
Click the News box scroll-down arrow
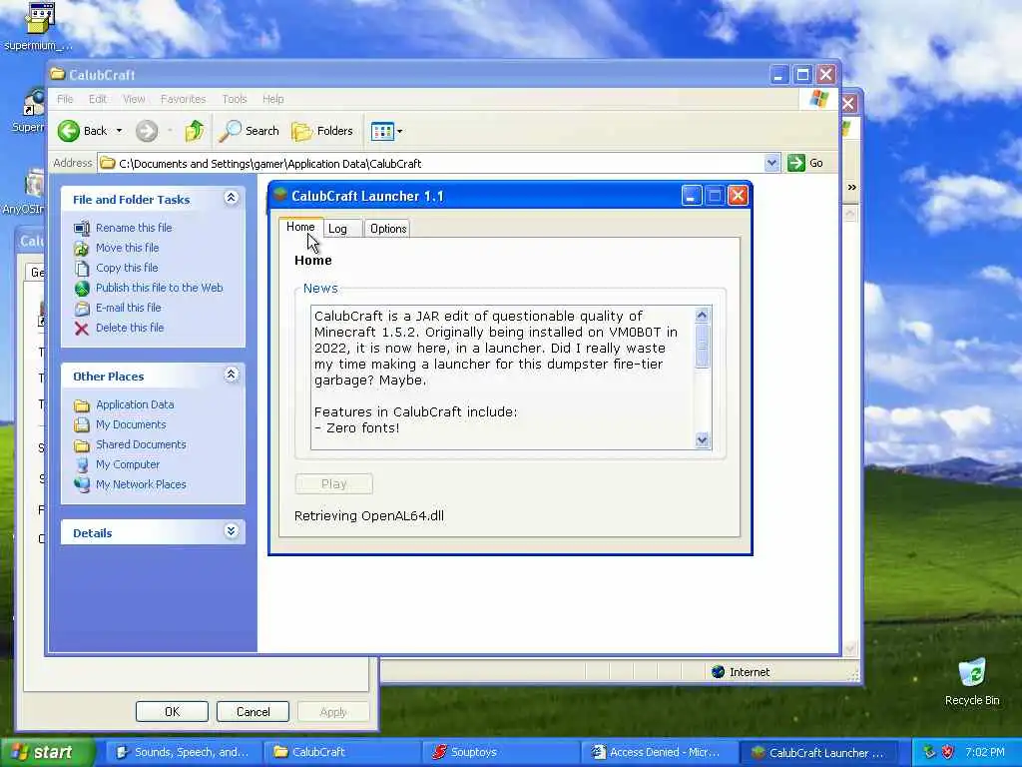click(702, 439)
